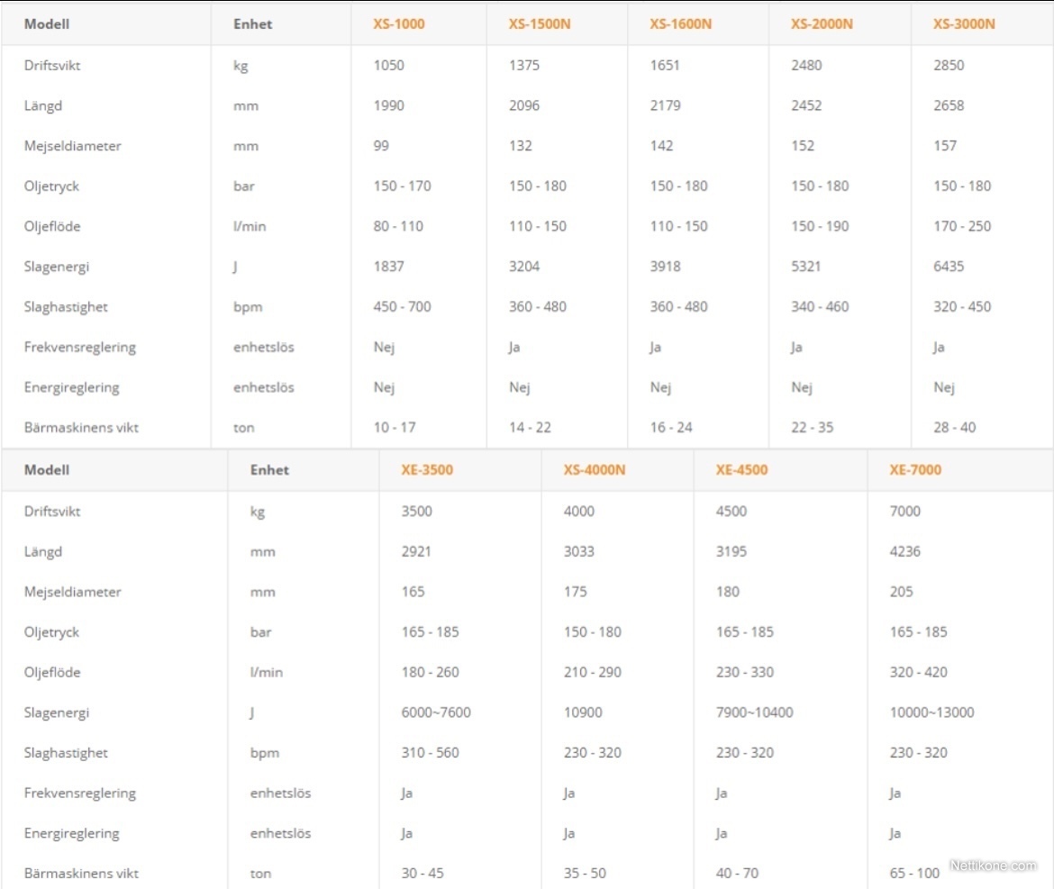Select Oljeflöde value 80 - 110

pos(398,226)
